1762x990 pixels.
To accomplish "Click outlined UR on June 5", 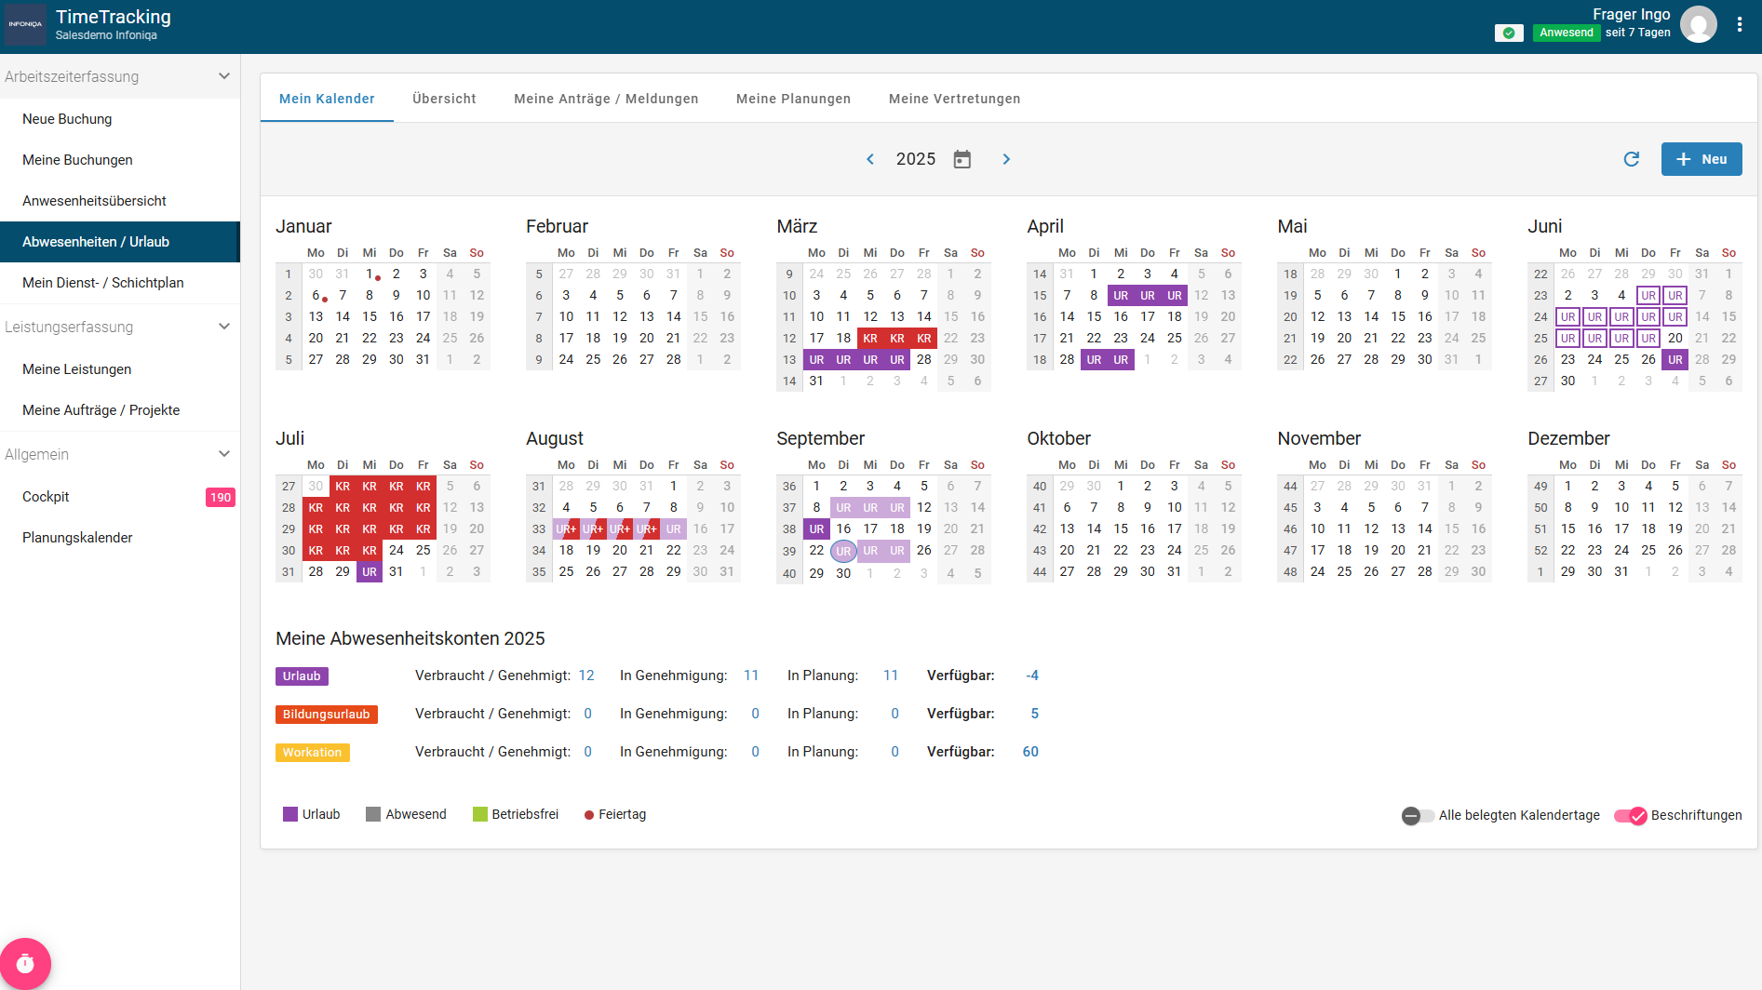I will coord(1648,295).
